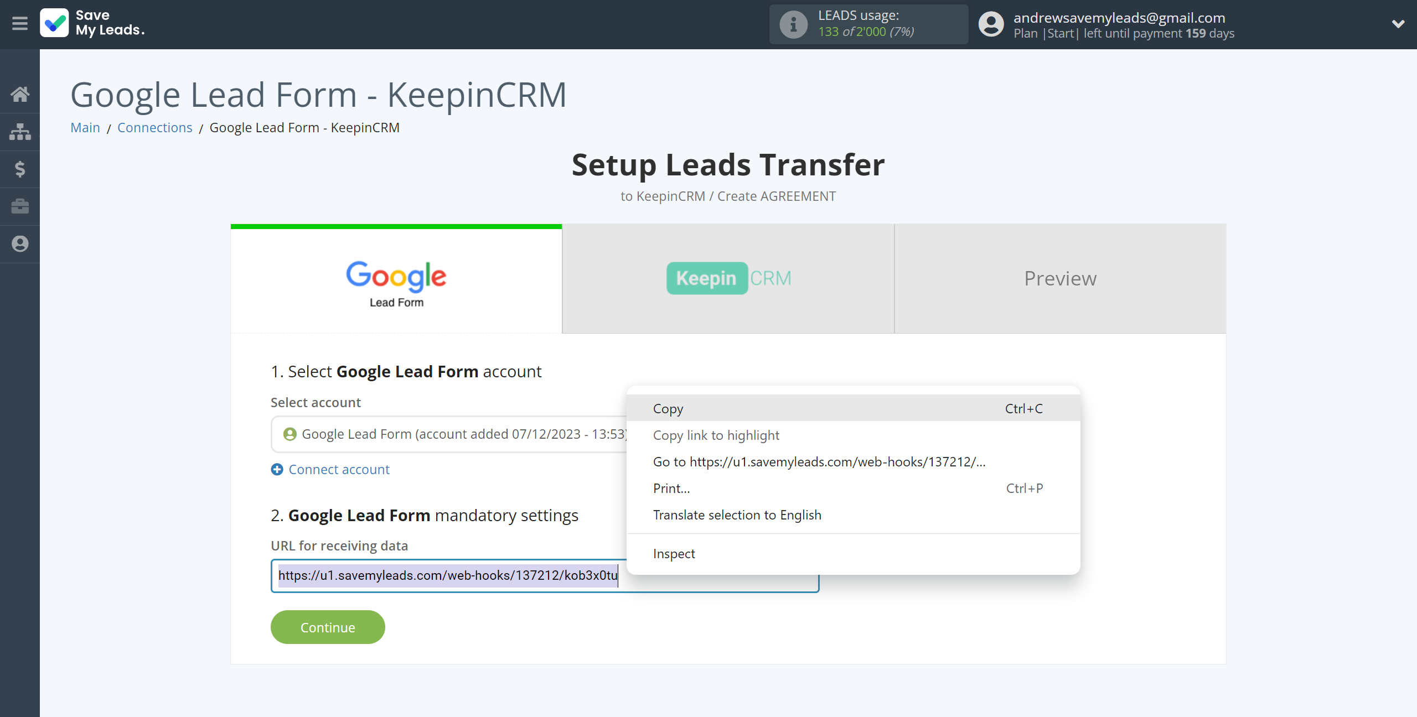This screenshot has height=717, width=1417.
Task: Go to the Main breadcrumb link
Action: pos(85,128)
